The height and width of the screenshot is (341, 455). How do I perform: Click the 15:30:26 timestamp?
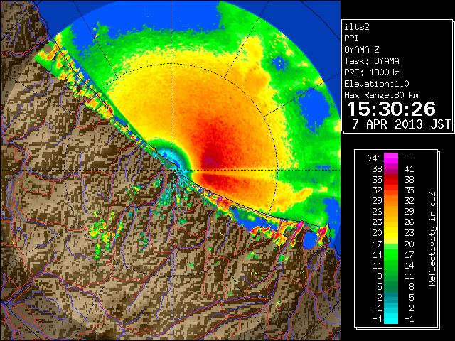391,109
